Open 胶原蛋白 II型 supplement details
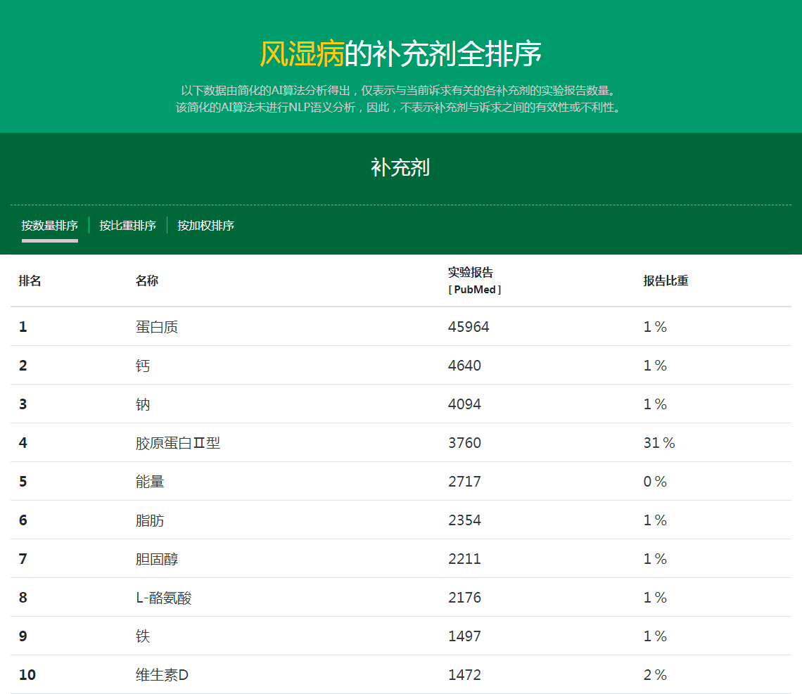Viewport: 802px width, 694px height. (x=178, y=443)
